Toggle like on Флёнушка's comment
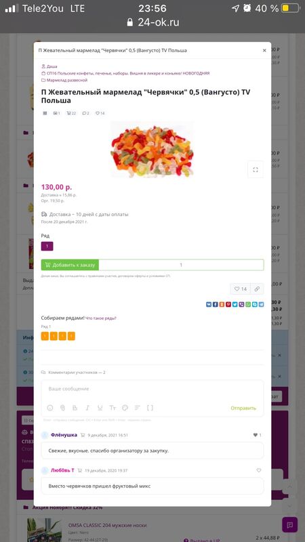The height and width of the screenshot is (542, 305). [x=257, y=435]
